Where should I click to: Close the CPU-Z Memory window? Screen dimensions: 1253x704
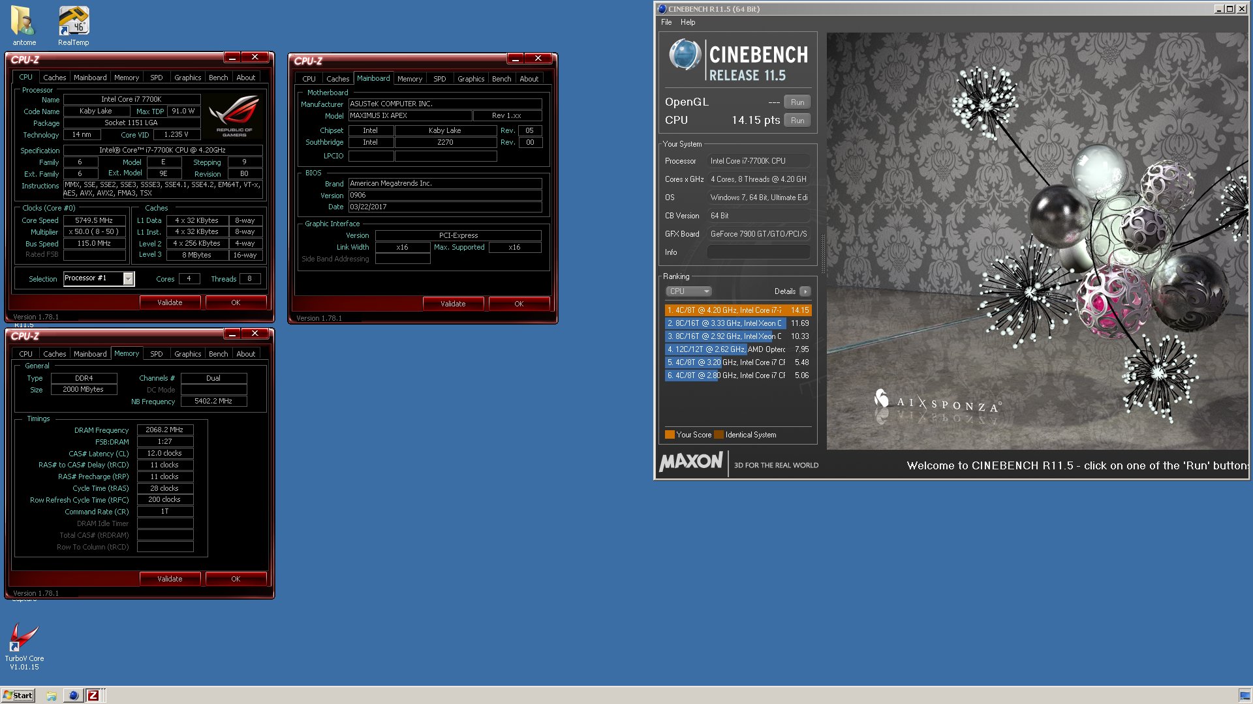coord(255,334)
